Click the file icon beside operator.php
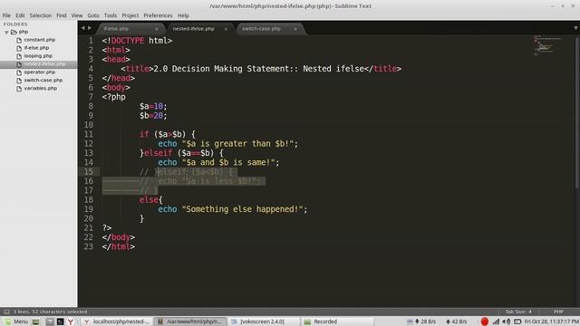The width and height of the screenshot is (580, 326). pos(19,72)
